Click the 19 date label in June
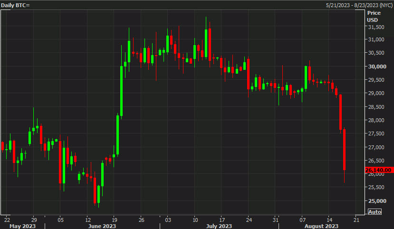 (x=115, y=220)
